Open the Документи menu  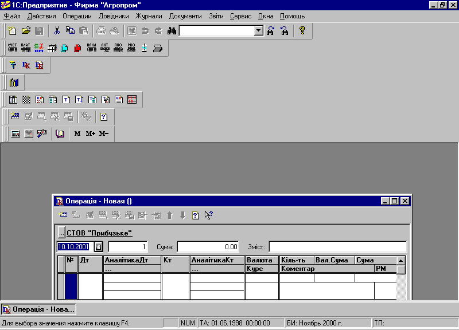pos(185,16)
